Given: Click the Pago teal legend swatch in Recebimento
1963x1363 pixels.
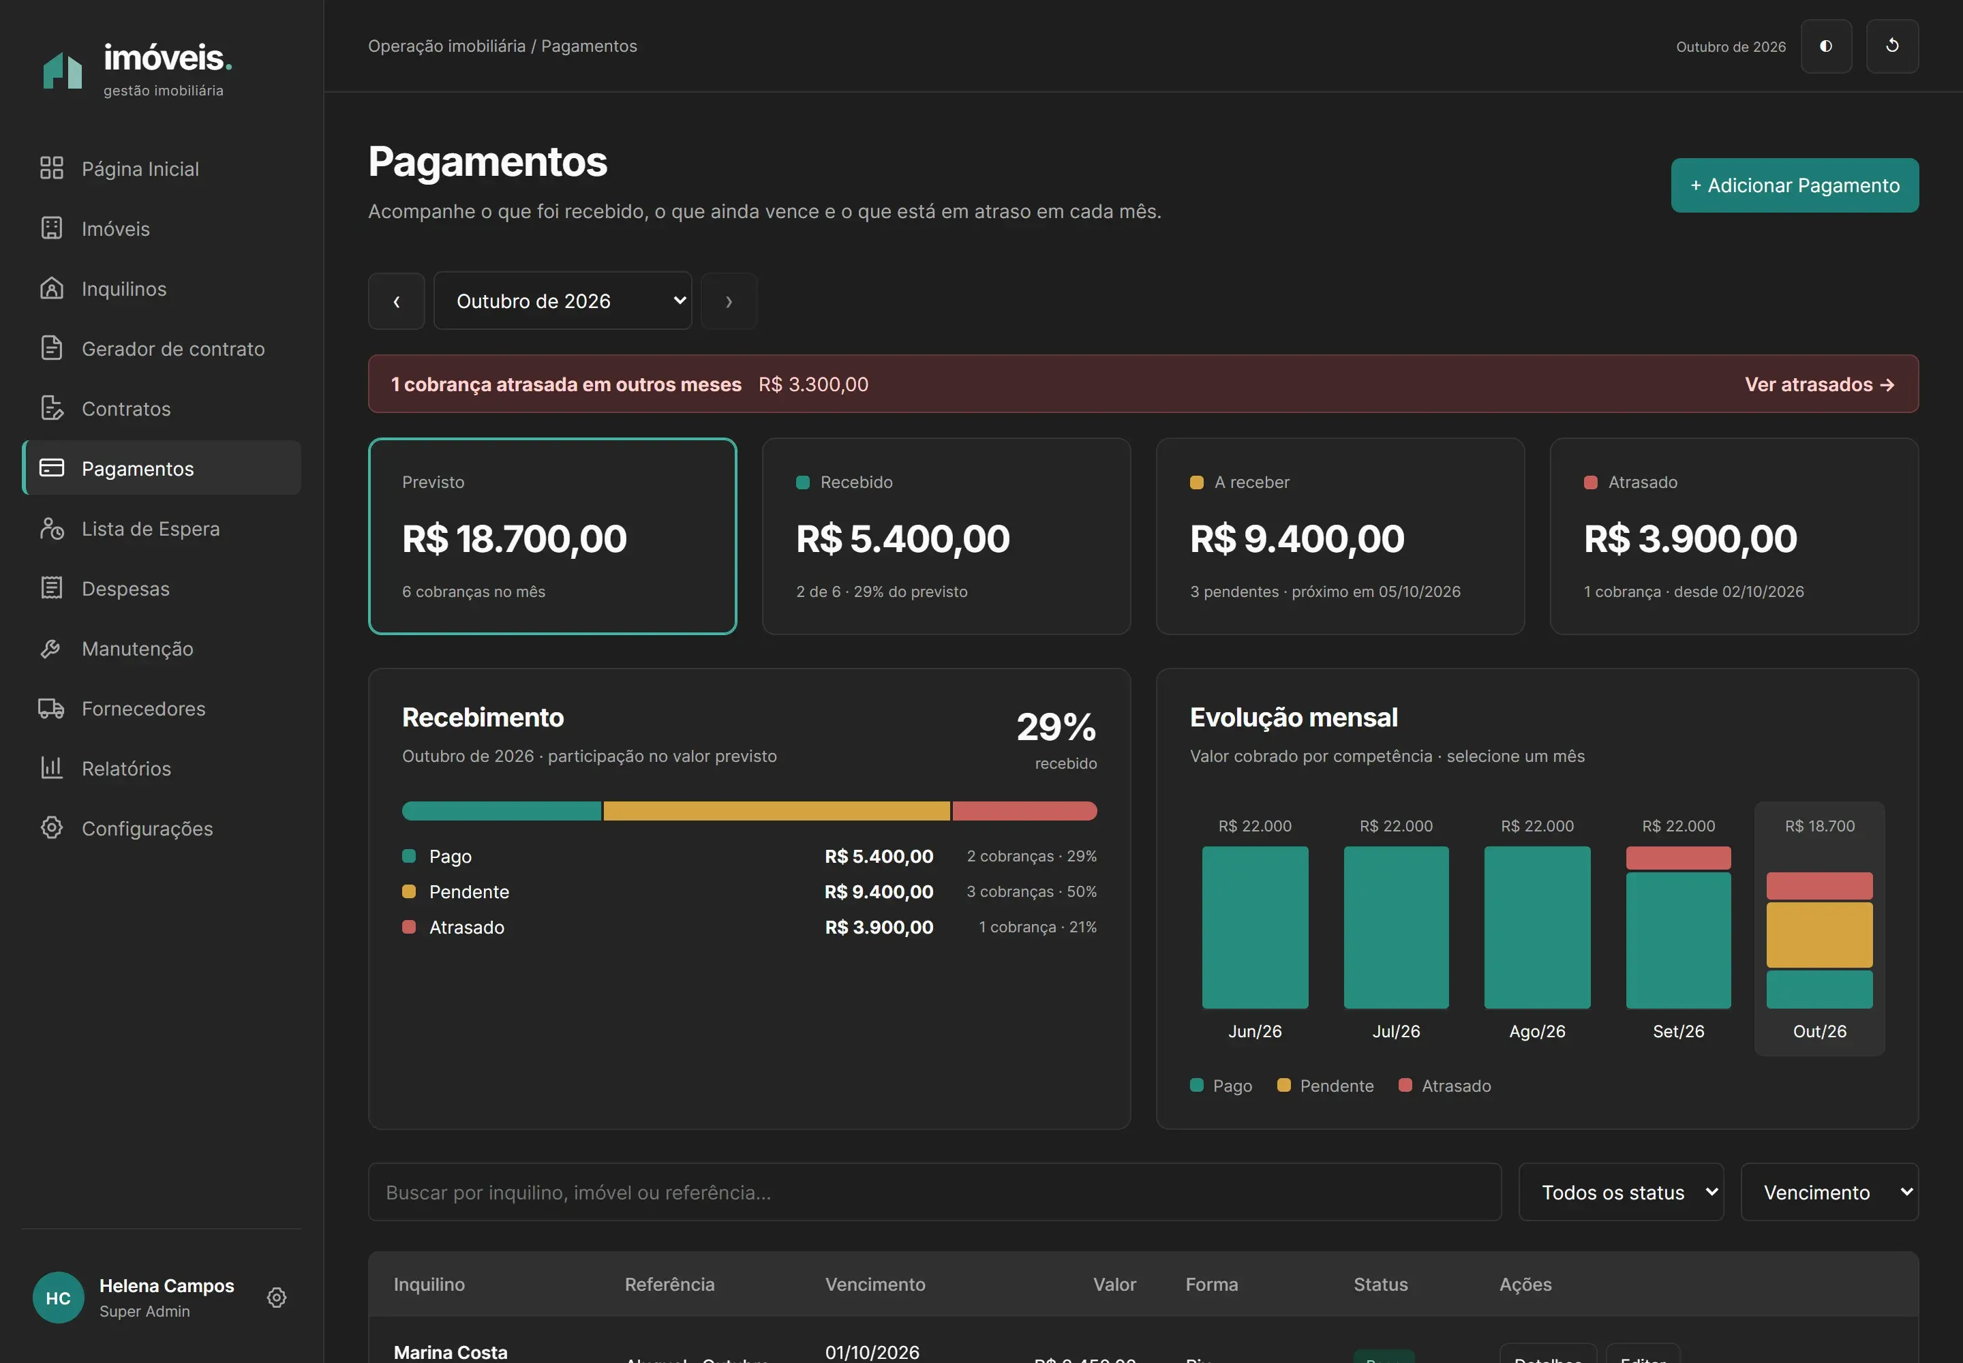Looking at the screenshot, I should click(409, 856).
